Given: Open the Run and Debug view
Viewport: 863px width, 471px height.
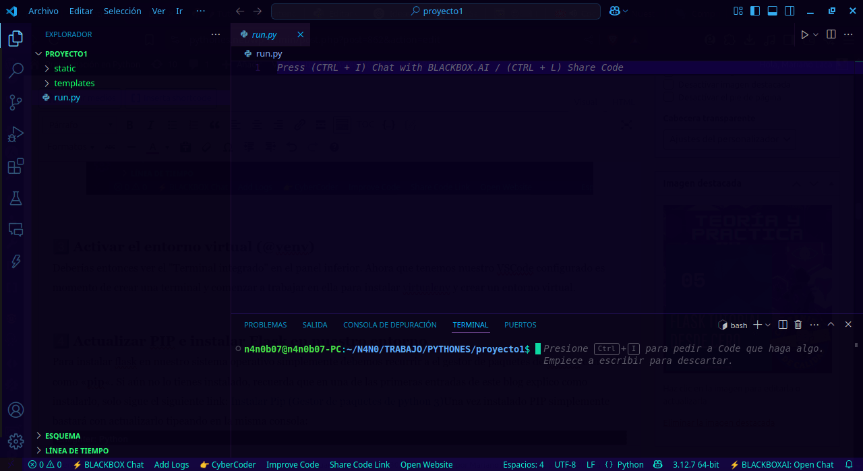Looking at the screenshot, I should [x=16, y=134].
